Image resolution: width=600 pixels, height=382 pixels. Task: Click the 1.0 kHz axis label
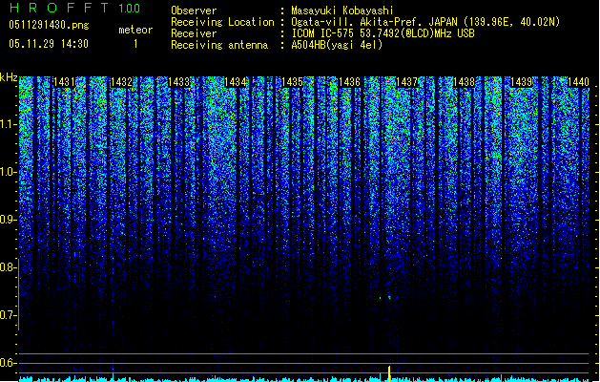8,173
